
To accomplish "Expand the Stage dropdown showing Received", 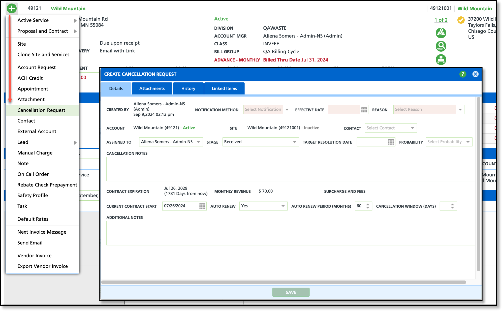I will [x=294, y=142].
